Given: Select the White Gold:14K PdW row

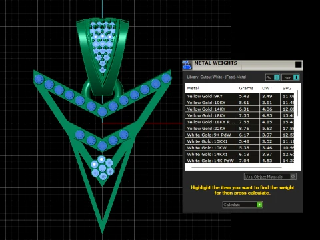Looking at the screenshot, I should coord(239,161).
